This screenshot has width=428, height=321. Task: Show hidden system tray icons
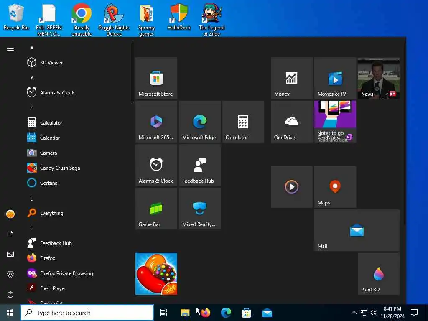click(x=354, y=313)
